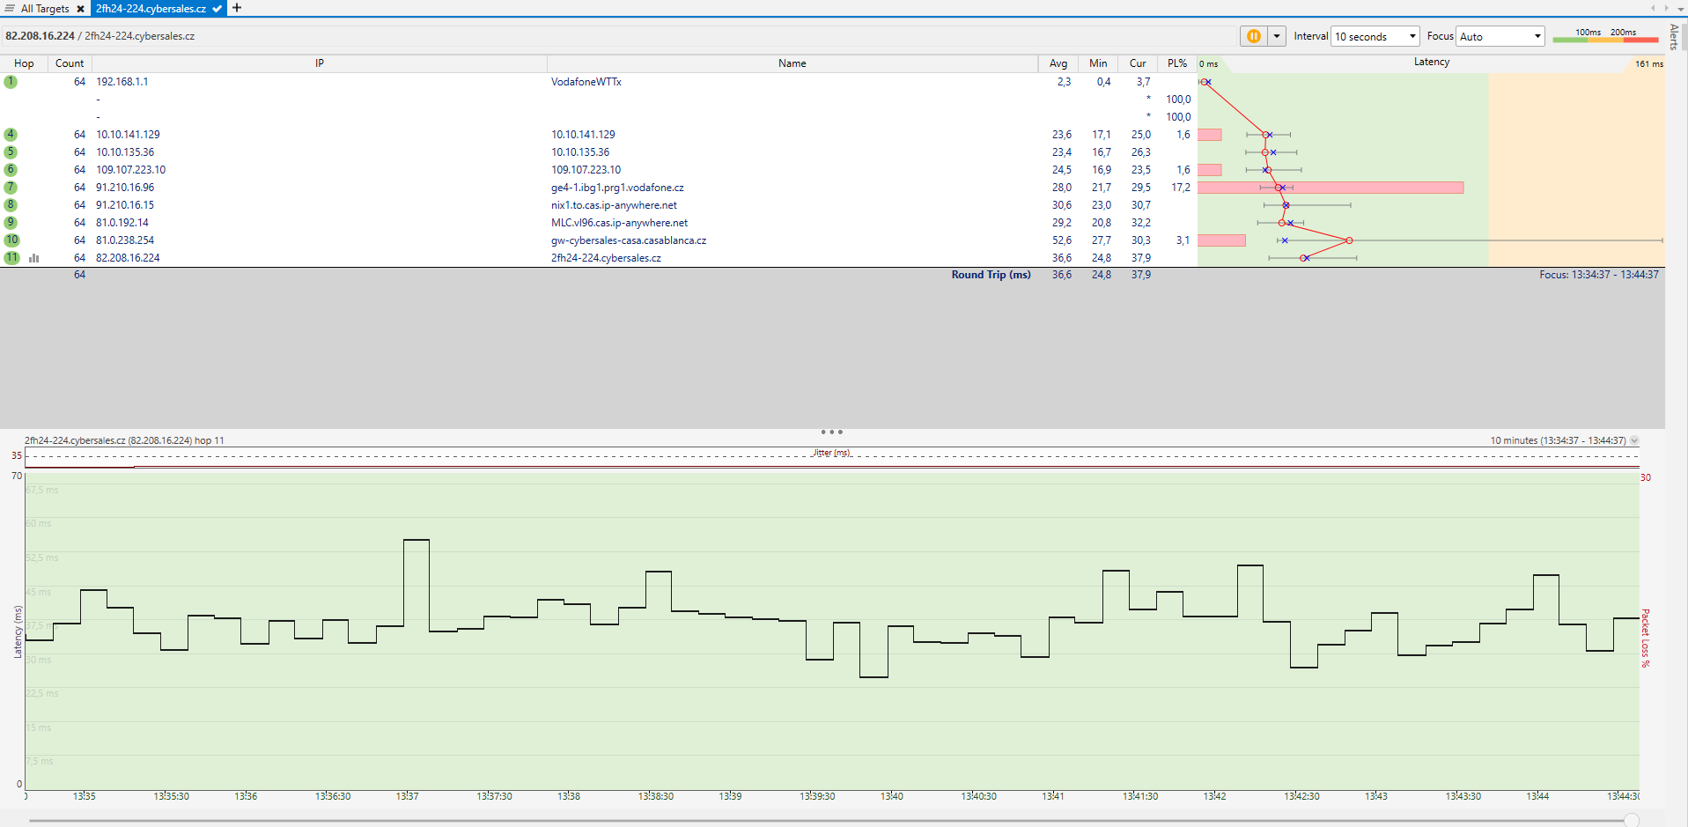Pause the trace with the orange button
Screen dimensions: 1688x827
[x=1253, y=36]
